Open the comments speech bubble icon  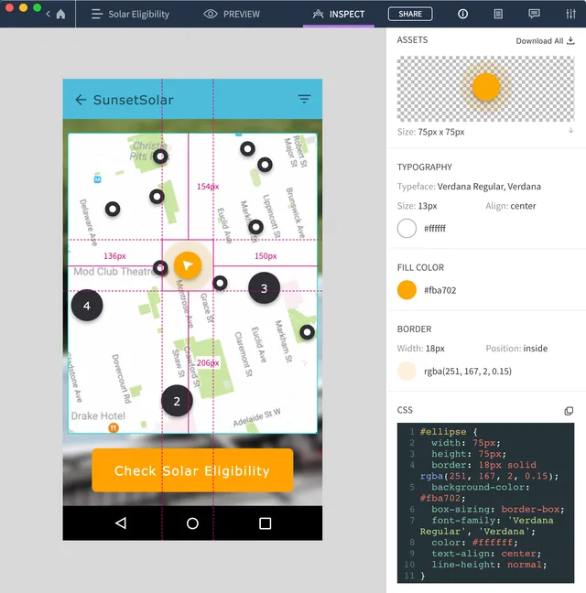click(534, 14)
